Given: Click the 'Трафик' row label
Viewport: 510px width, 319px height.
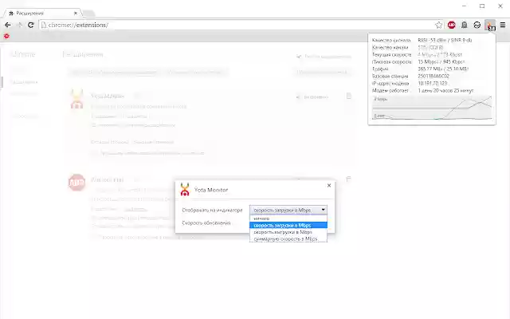Looking at the screenshot, I should tap(380, 69).
